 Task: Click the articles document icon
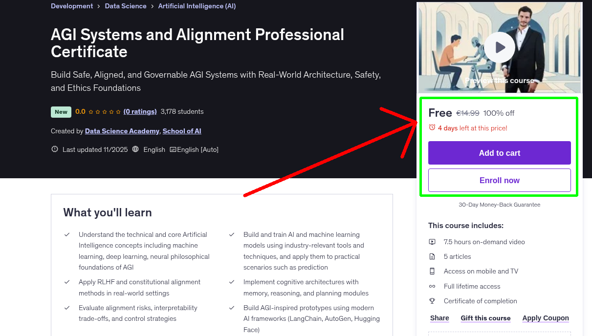[432, 256]
